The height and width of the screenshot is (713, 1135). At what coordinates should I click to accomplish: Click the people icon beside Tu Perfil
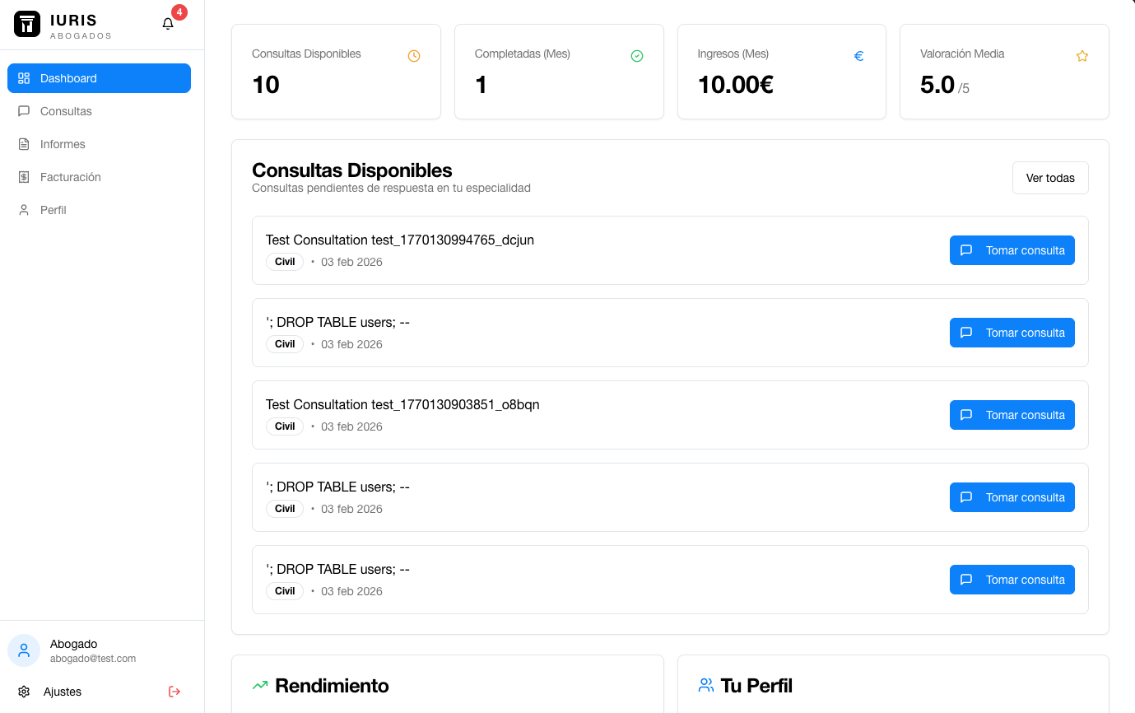point(705,685)
